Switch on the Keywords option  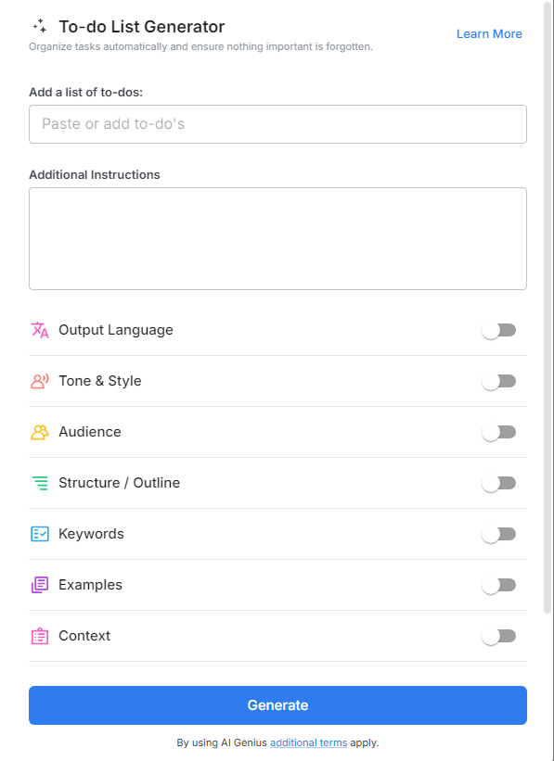[499, 534]
